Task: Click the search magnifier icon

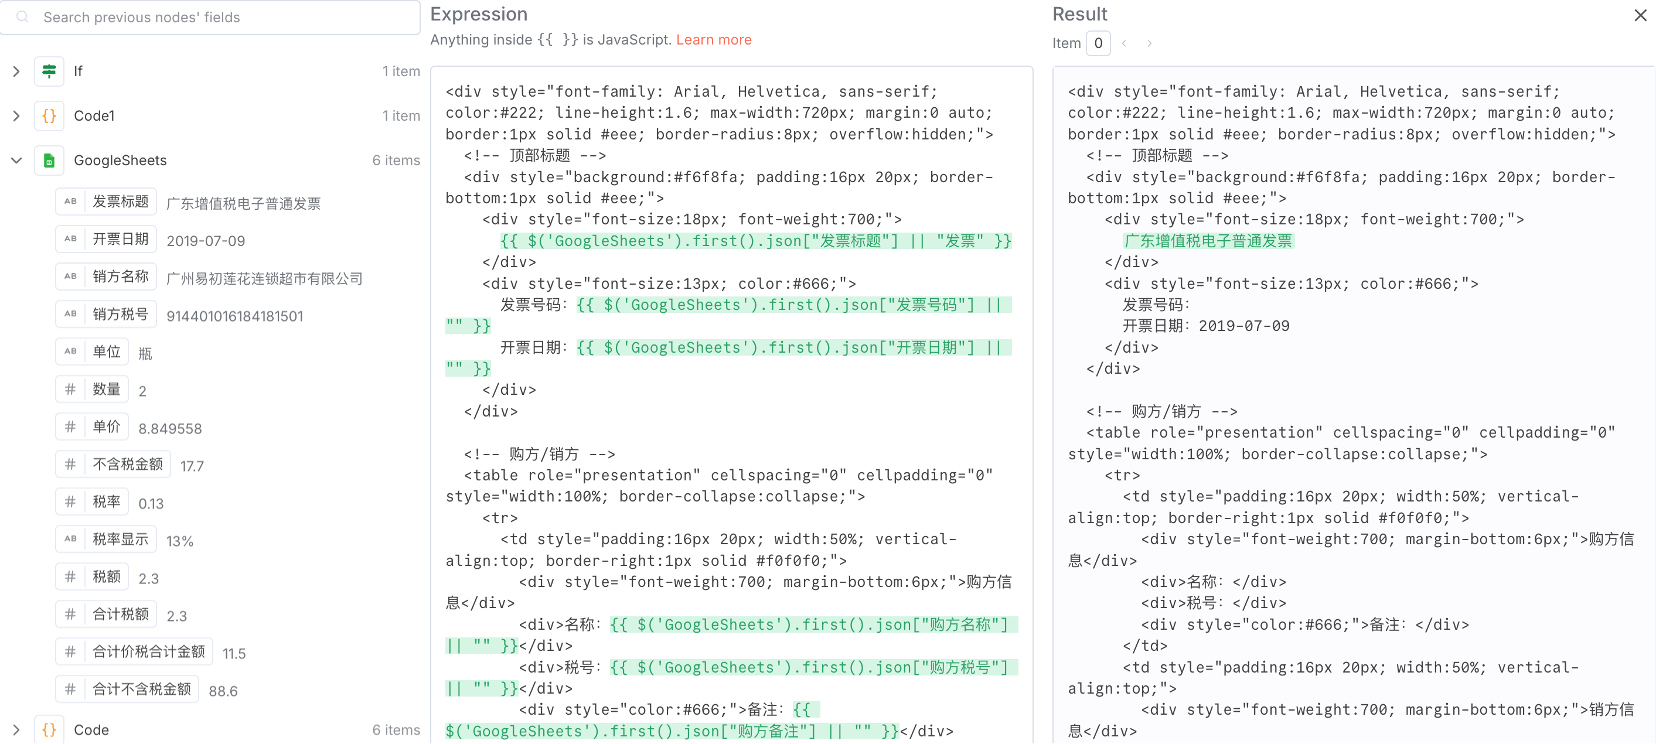Action: click(x=22, y=17)
